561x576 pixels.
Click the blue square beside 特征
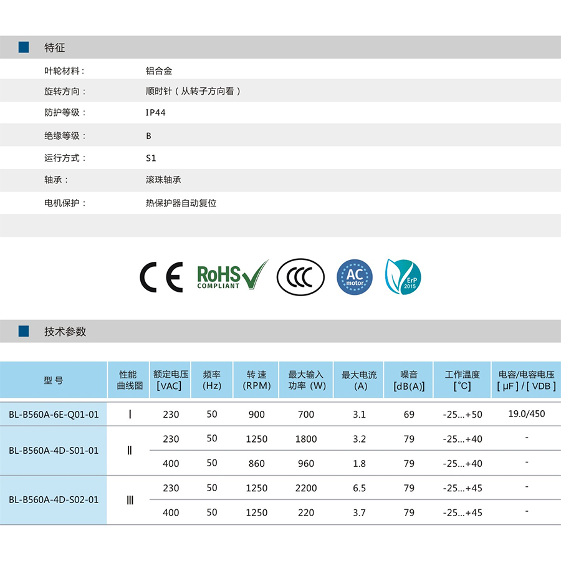(24, 47)
